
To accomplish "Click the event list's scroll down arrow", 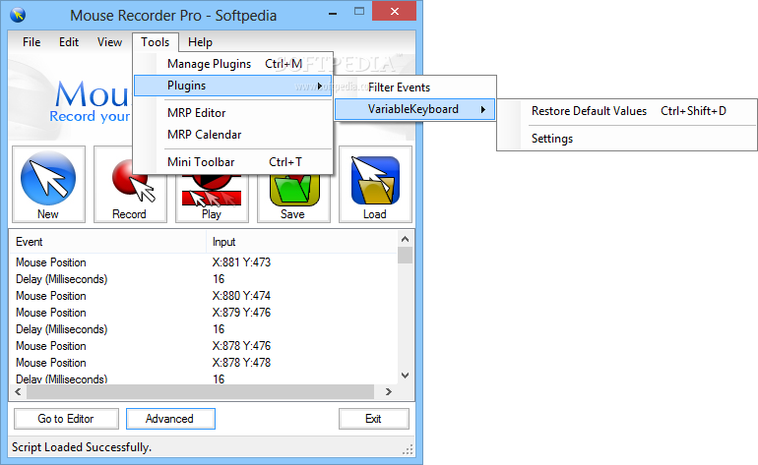I will [406, 376].
